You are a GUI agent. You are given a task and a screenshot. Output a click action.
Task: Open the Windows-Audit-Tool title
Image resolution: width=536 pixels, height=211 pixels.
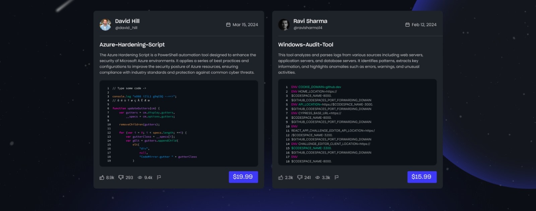[306, 45]
